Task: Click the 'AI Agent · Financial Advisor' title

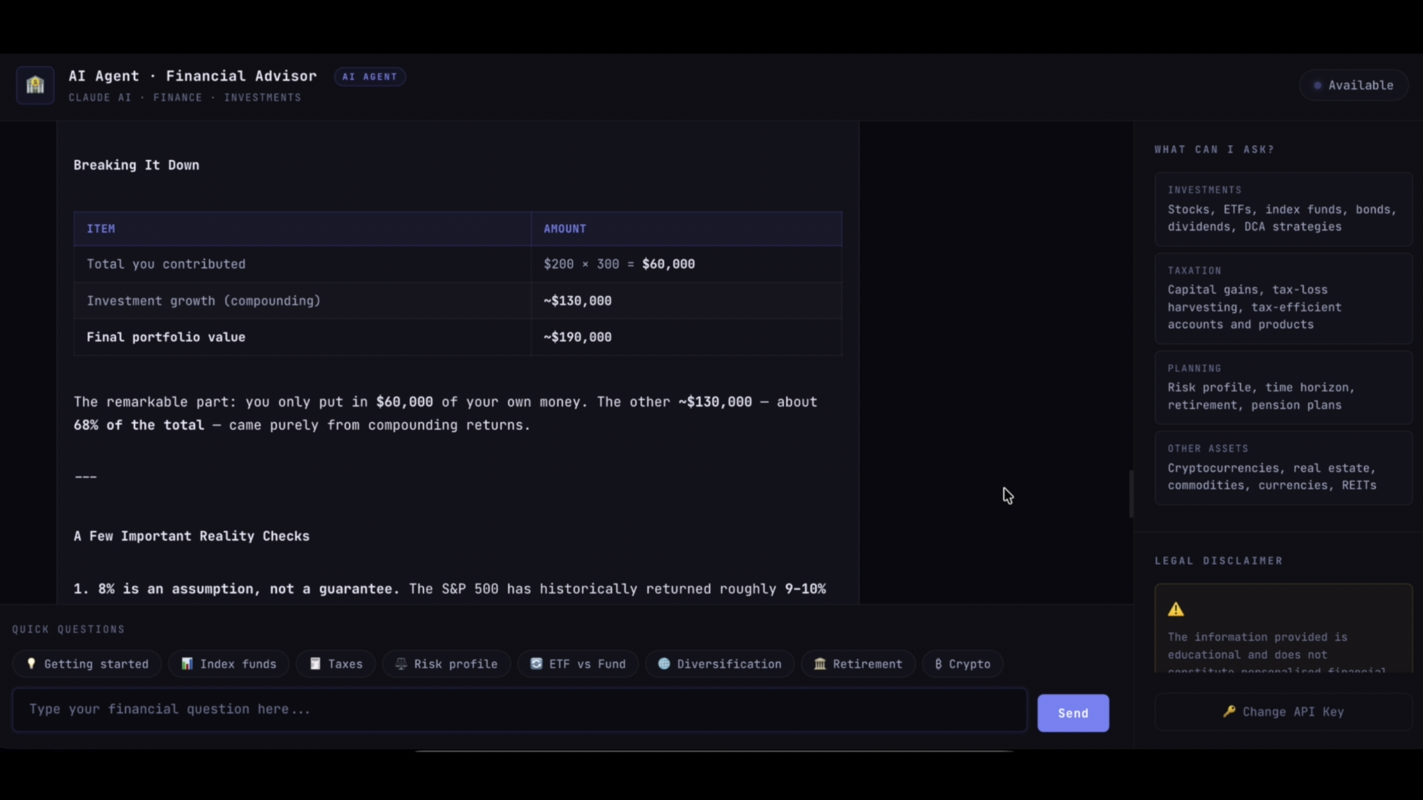Action: click(193, 76)
